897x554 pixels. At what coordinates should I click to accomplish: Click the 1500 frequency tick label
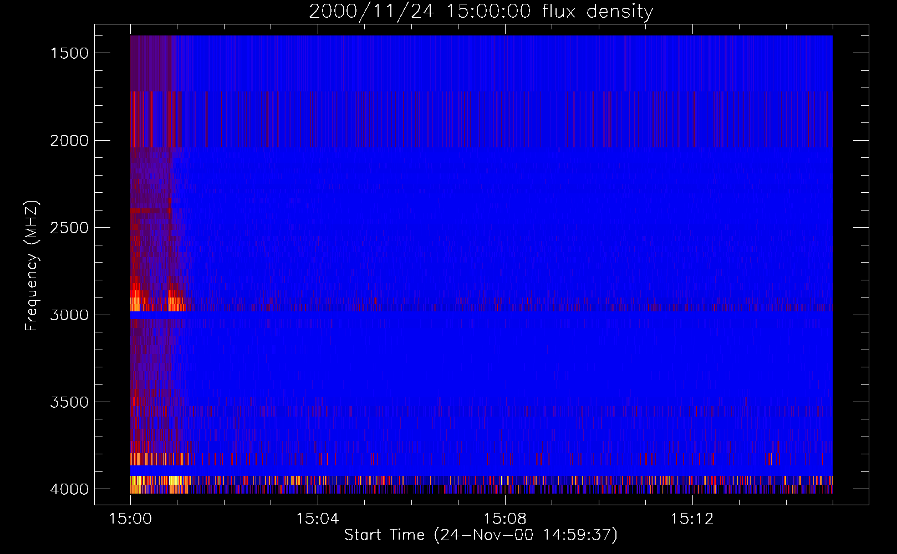[69, 53]
